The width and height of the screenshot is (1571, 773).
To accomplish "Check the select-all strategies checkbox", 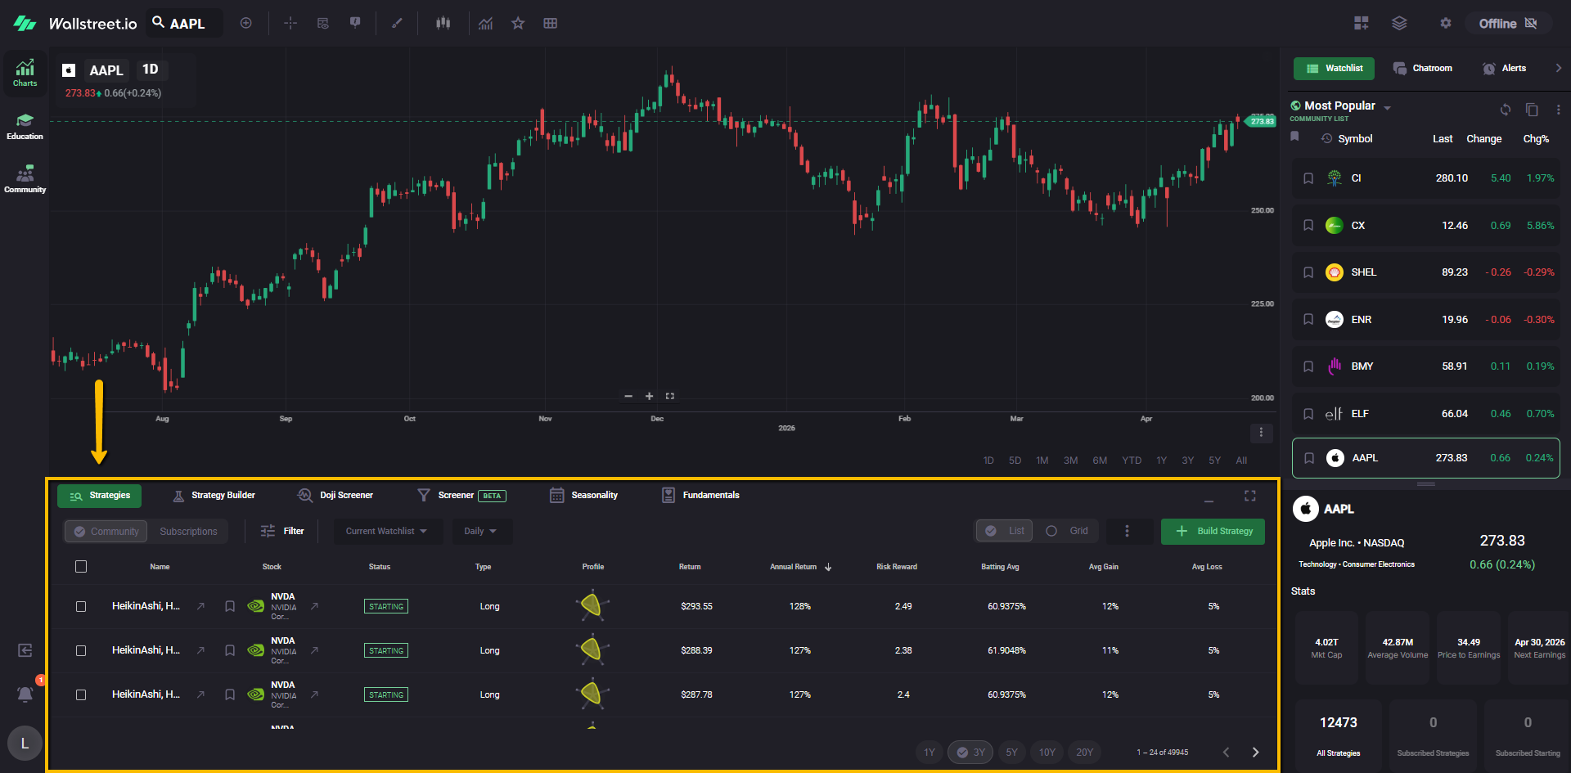I will click(81, 567).
